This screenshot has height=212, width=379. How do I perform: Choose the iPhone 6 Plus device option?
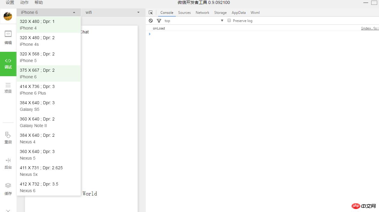pyautogui.click(x=48, y=90)
